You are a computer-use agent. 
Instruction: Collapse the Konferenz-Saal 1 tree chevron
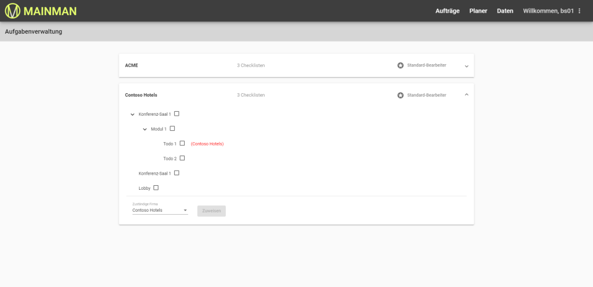coord(133,114)
